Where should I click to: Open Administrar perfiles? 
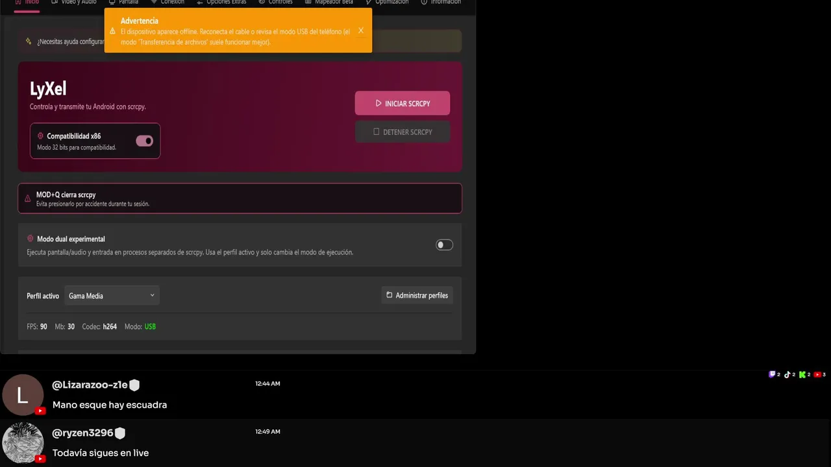417,295
